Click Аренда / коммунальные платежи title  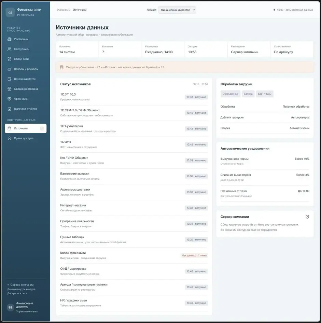pyautogui.click(x=84, y=285)
